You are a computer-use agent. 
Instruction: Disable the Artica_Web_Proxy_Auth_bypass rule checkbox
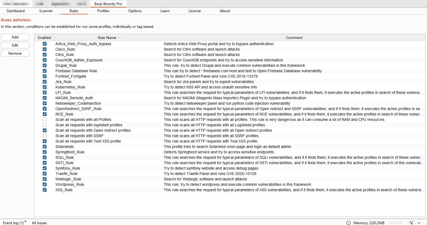click(45, 44)
